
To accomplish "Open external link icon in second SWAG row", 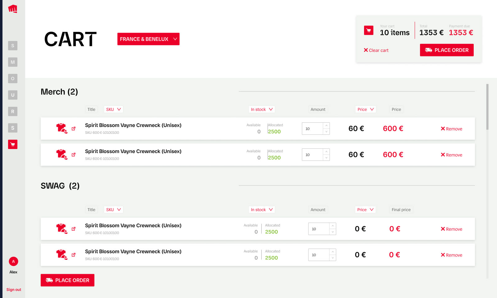I will 74,255.
